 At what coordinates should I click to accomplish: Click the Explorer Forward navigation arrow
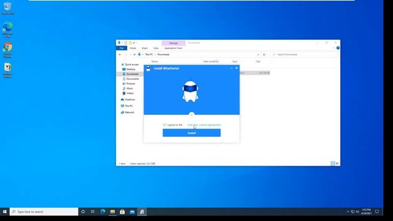point(126,55)
